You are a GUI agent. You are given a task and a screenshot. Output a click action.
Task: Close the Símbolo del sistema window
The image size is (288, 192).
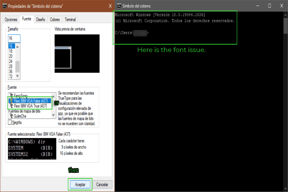tap(282, 6)
